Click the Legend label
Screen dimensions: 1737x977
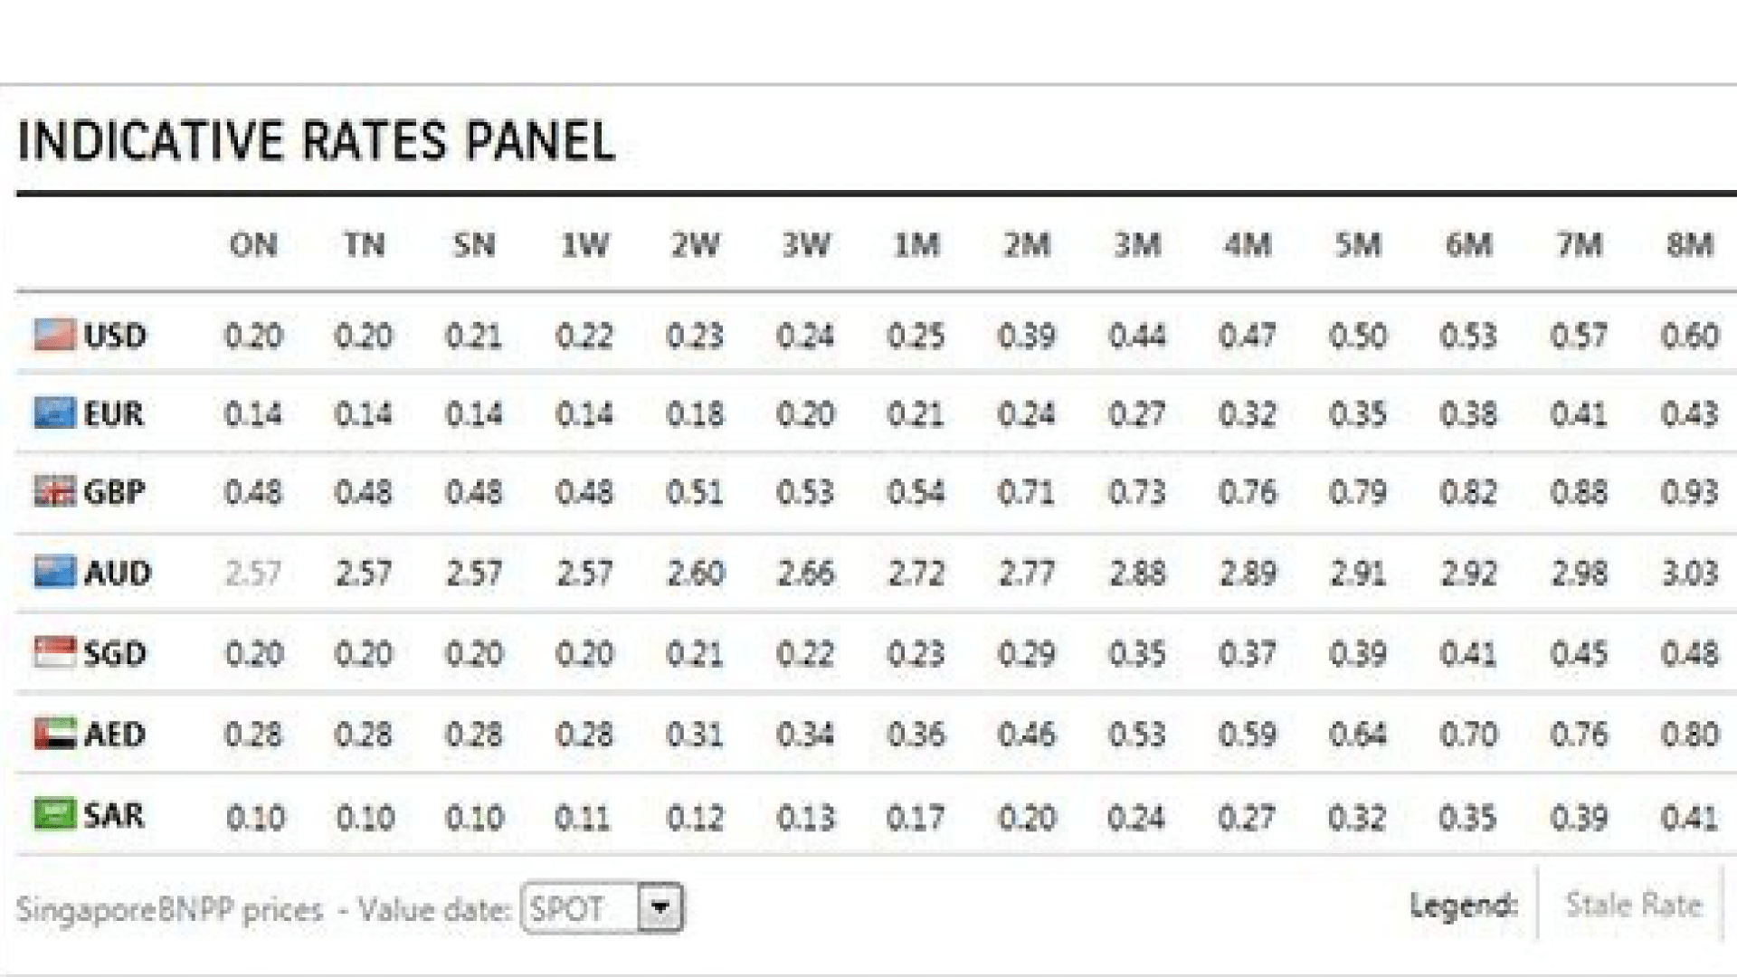click(x=1464, y=905)
